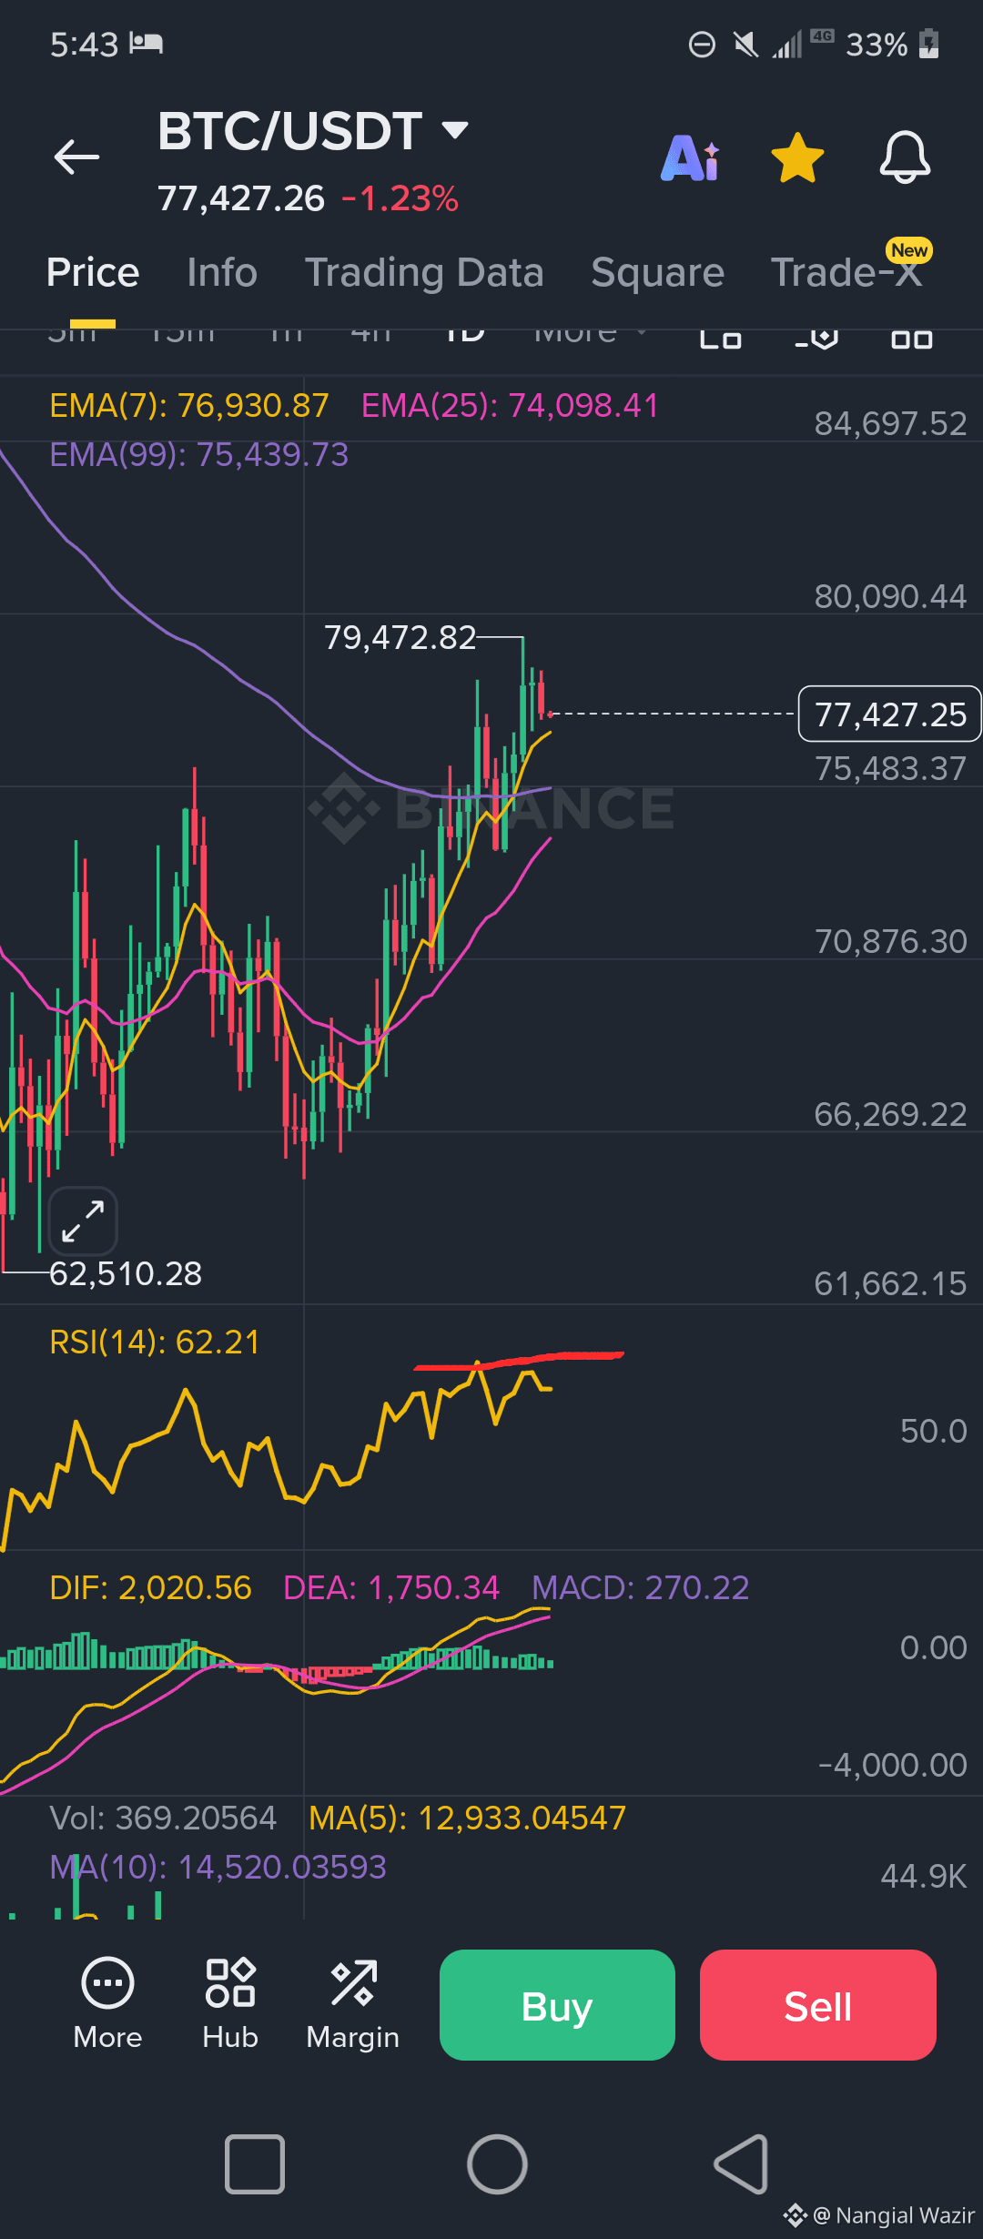
Task: Tap the 66,269.22 axis value
Action: pyautogui.click(x=890, y=1115)
